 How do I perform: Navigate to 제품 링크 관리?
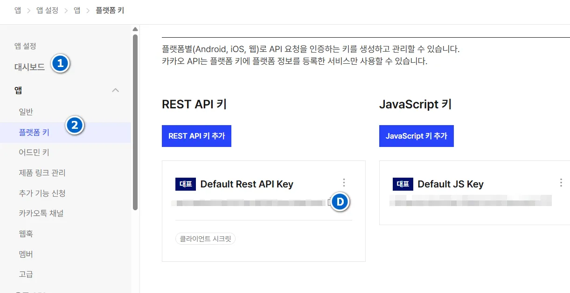[x=42, y=173]
